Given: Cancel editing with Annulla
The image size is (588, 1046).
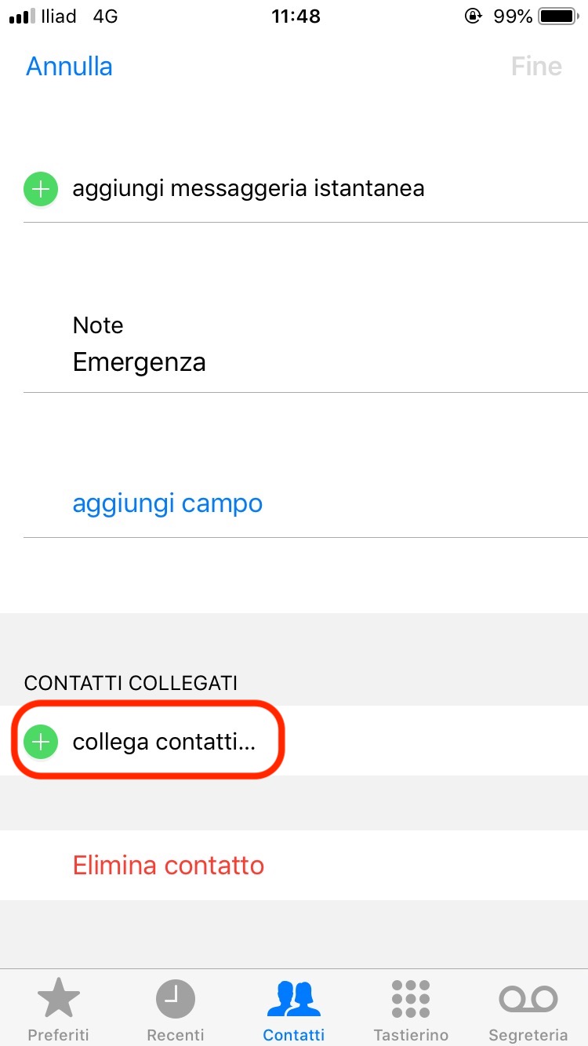Looking at the screenshot, I should (69, 66).
